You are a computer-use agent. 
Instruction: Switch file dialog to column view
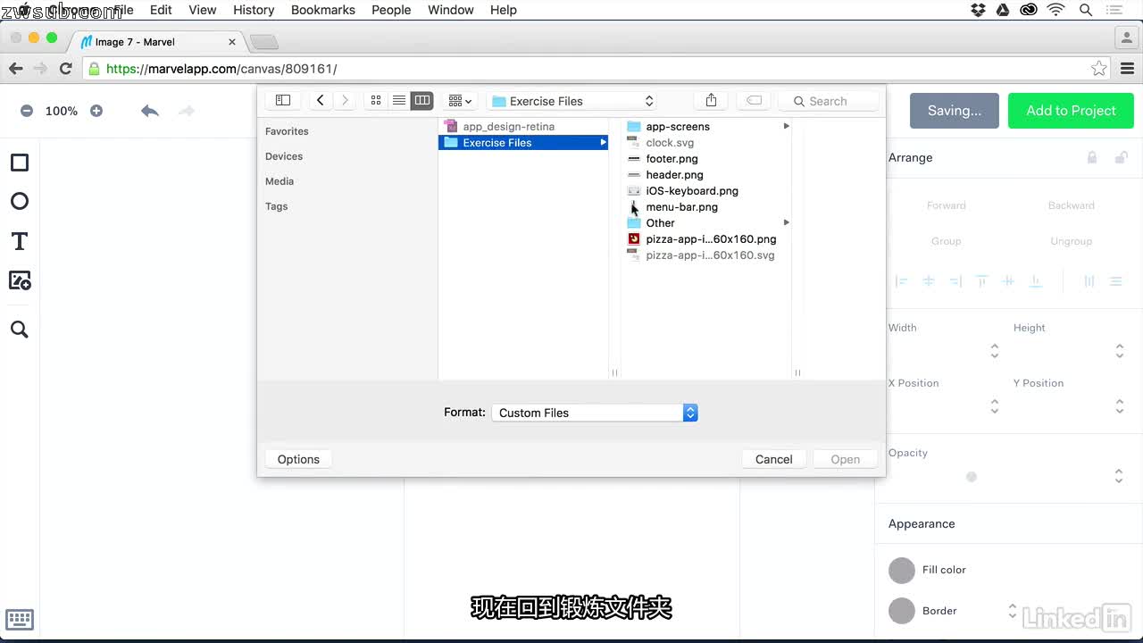pos(422,101)
